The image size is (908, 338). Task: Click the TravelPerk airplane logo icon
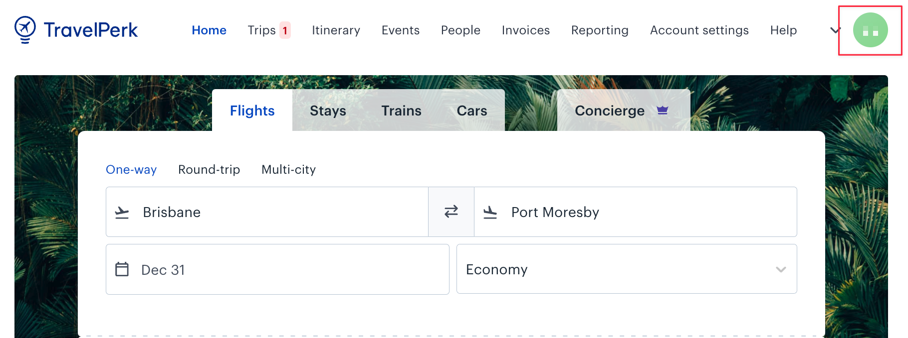pos(25,30)
